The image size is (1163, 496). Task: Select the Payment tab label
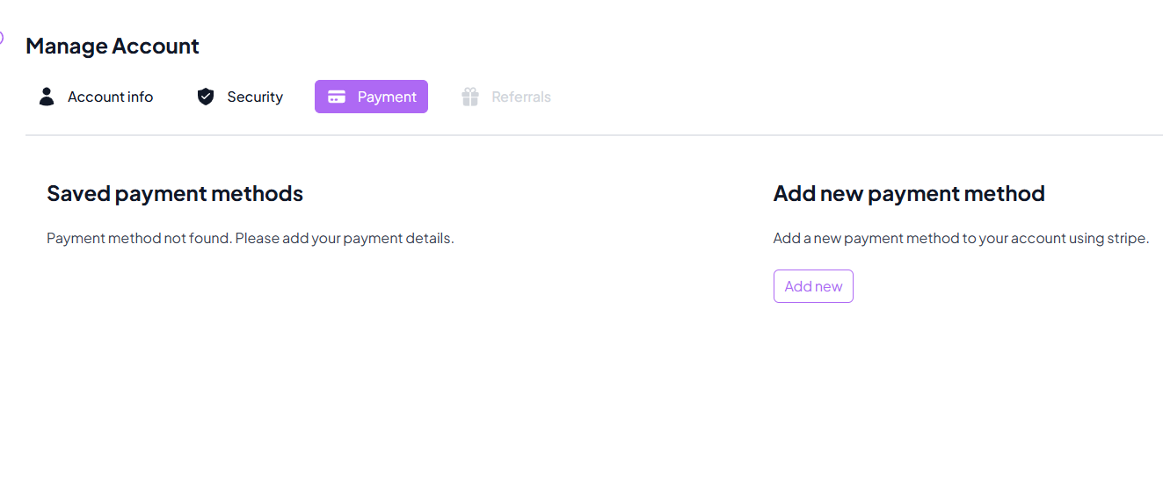(387, 97)
